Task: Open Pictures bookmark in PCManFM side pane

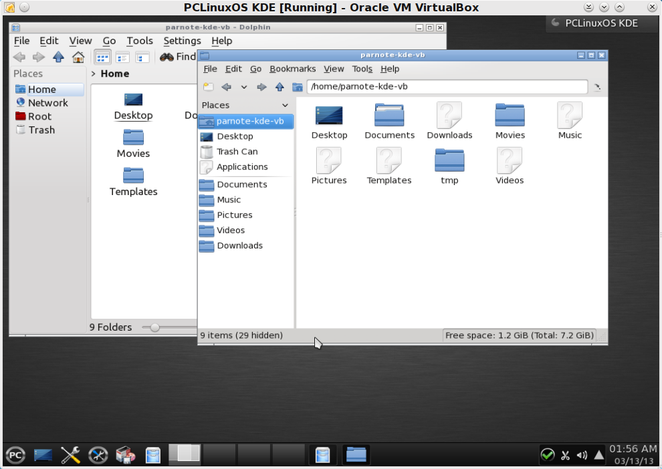Action: pos(245,215)
